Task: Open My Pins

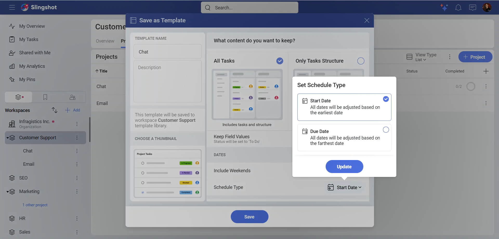Action: pyautogui.click(x=27, y=79)
